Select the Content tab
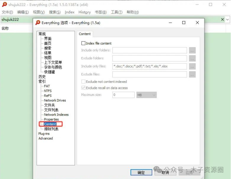Screen dimensions: 231x179 coord(85,34)
